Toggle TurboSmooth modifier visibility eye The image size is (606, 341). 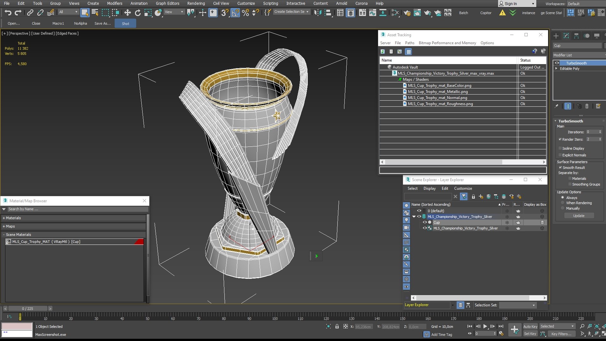point(557,63)
